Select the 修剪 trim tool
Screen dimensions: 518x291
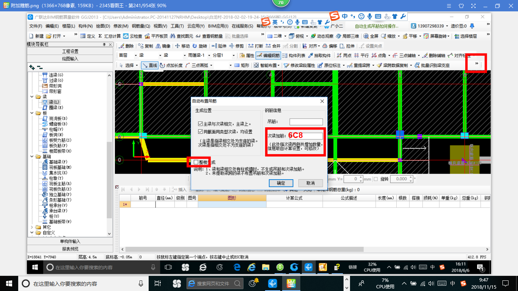237,46
